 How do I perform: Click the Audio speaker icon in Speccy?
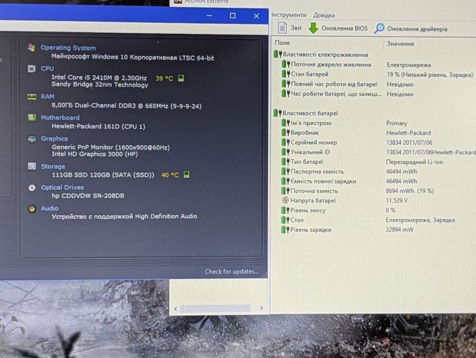click(32, 208)
